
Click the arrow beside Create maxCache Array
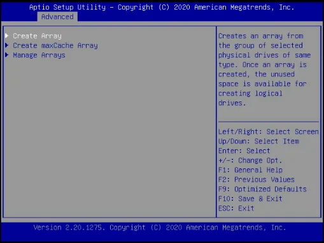click(7, 45)
